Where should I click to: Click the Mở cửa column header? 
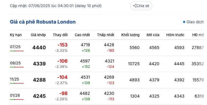(x=153, y=35)
